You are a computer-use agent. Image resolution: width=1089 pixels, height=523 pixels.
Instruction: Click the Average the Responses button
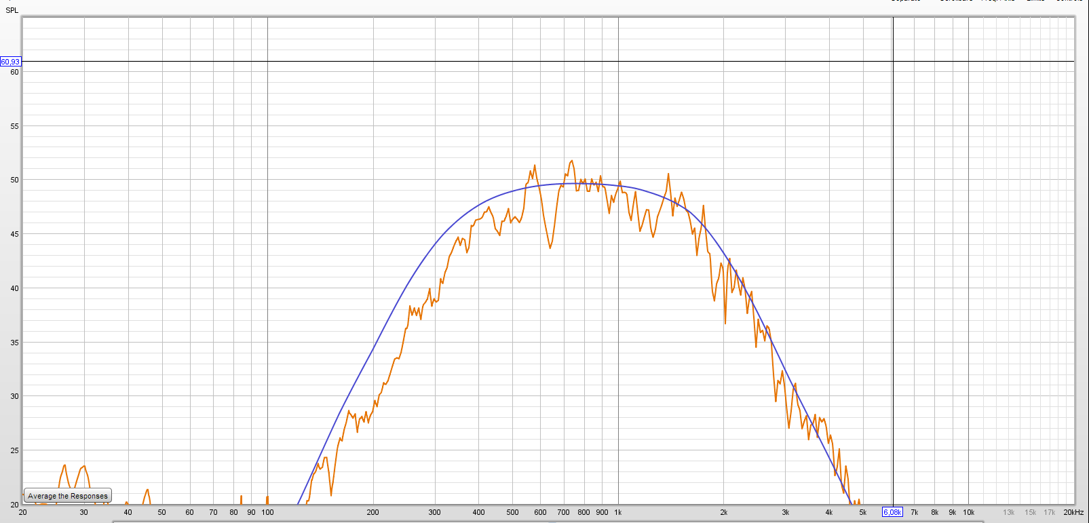(67, 496)
